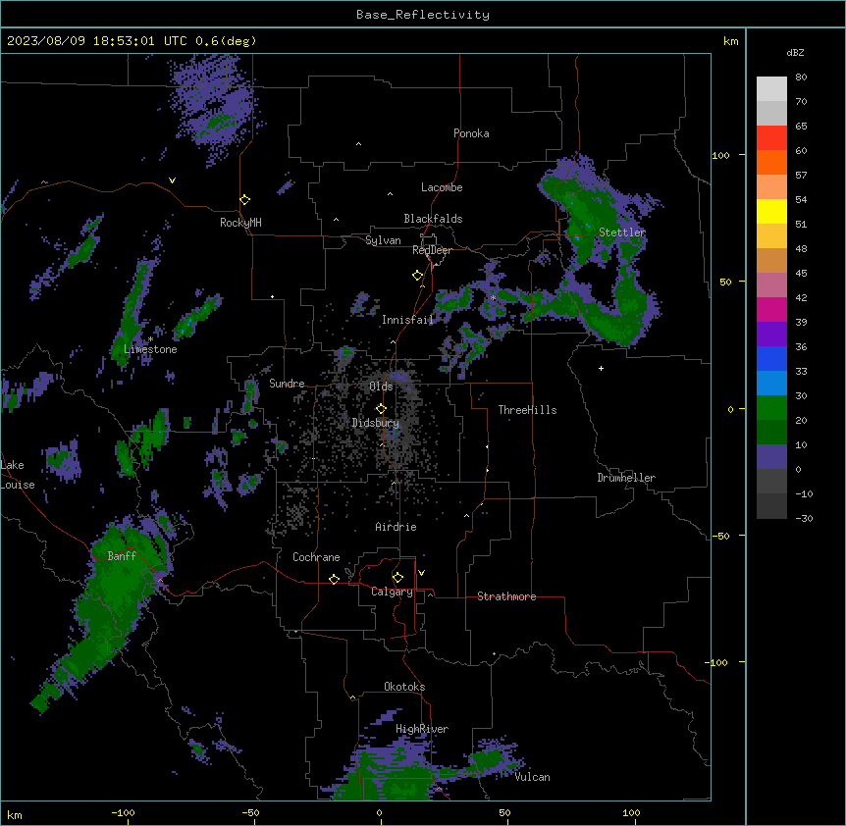Click the Lacombe label
Image resolution: width=846 pixels, height=826 pixels.
[442, 187]
